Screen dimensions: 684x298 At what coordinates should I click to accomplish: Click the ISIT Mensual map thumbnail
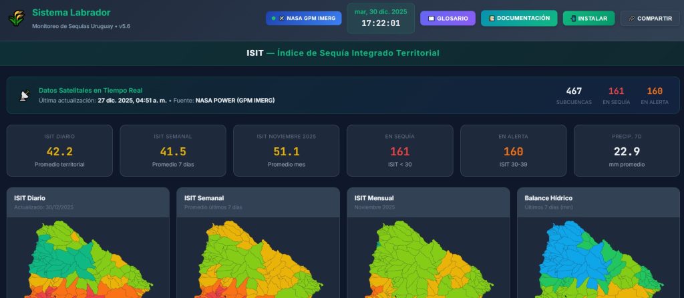click(x=429, y=260)
